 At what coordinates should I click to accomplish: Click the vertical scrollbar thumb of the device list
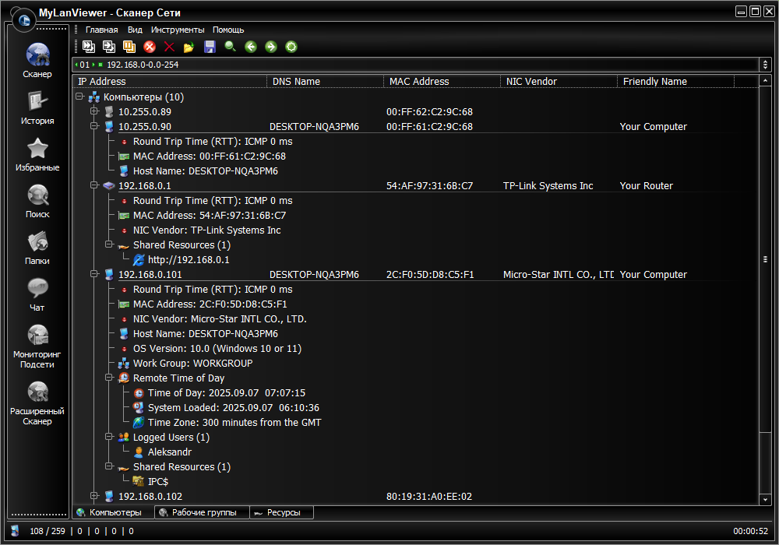click(x=765, y=259)
